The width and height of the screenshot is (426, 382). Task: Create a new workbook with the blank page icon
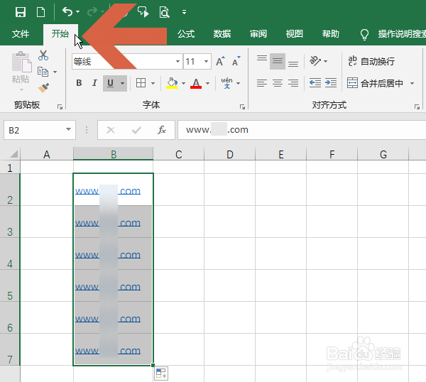click(x=40, y=12)
